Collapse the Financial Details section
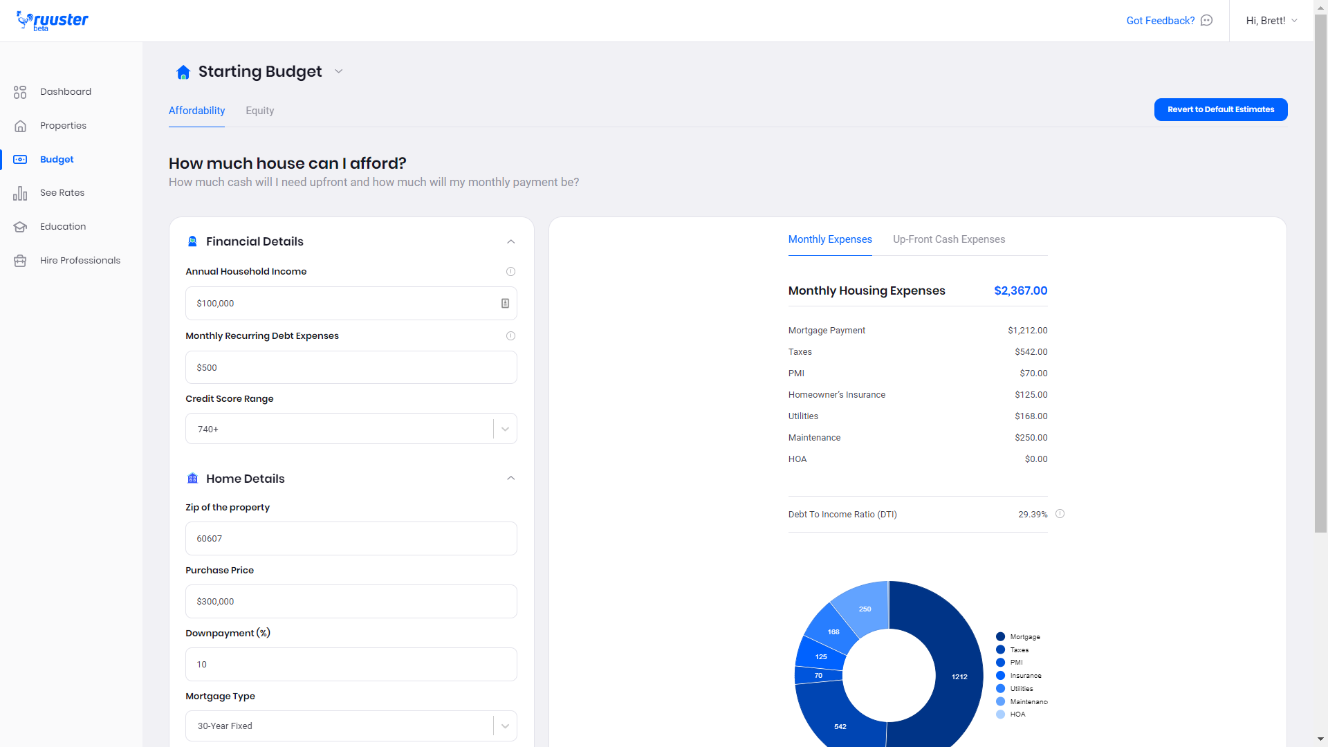This screenshot has width=1328, height=747. 510,241
